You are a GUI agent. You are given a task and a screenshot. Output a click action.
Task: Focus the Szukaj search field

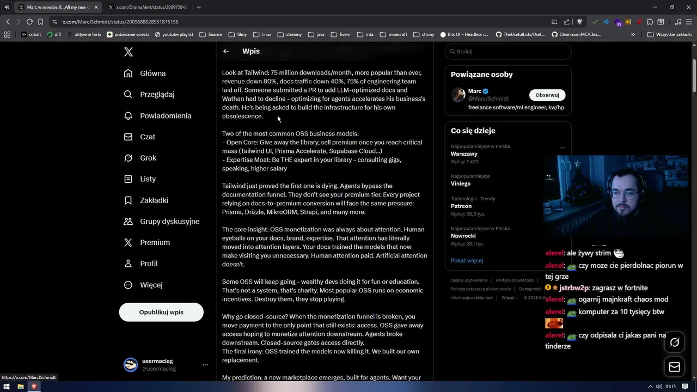click(x=508, y=52)
